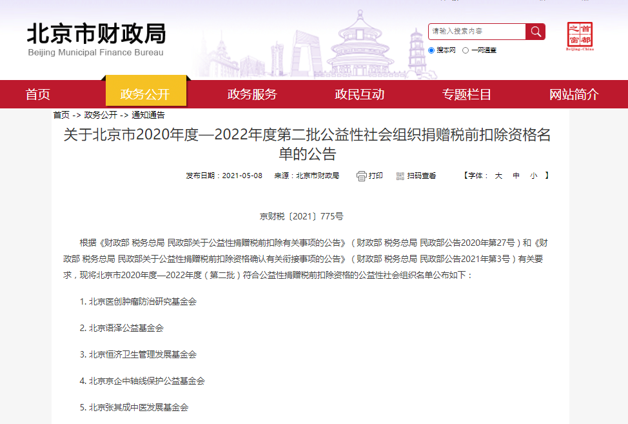Click 政务公开 in the breadcrumb path

point(101,115)
